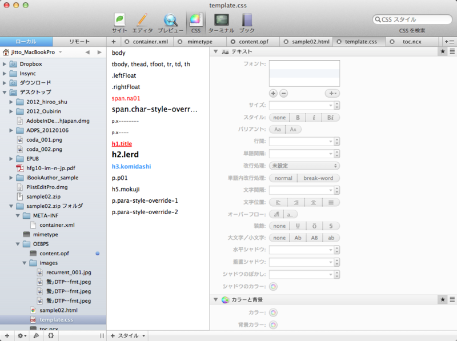Screen dimensions: 457x341
Task: Choose break-word for word wrapping
Action: (318, 178)
